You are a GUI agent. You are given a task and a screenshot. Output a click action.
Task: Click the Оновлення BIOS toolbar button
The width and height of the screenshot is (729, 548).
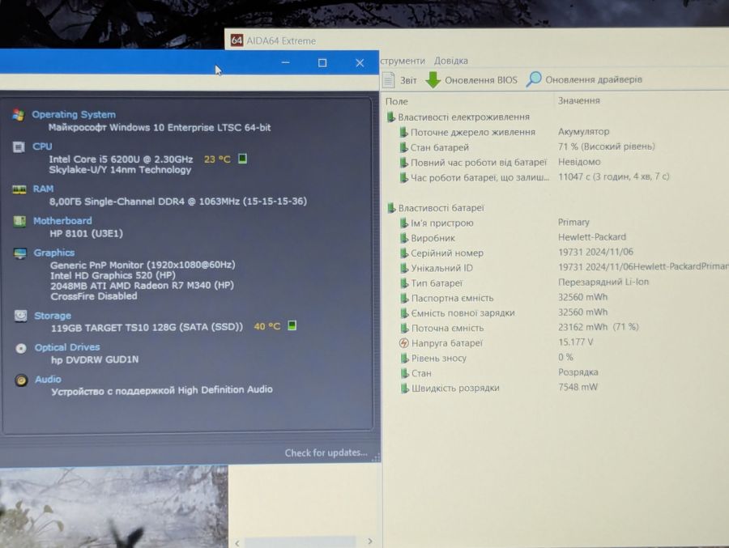coord(471,80)
